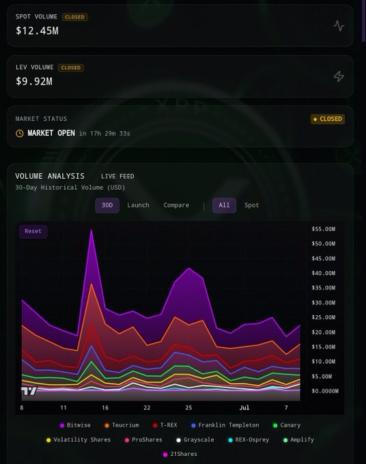Click the $55.00M axis label
This screenshot has width=366, height=464.
point(324,229)
